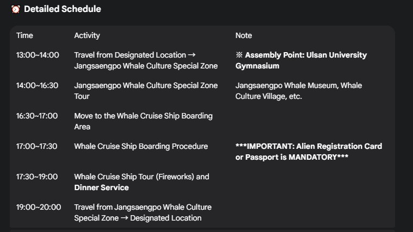Click the 17:30~19:00 time cell
The height and width of the screenshot is (232, 413).
(x=36, y=177)
